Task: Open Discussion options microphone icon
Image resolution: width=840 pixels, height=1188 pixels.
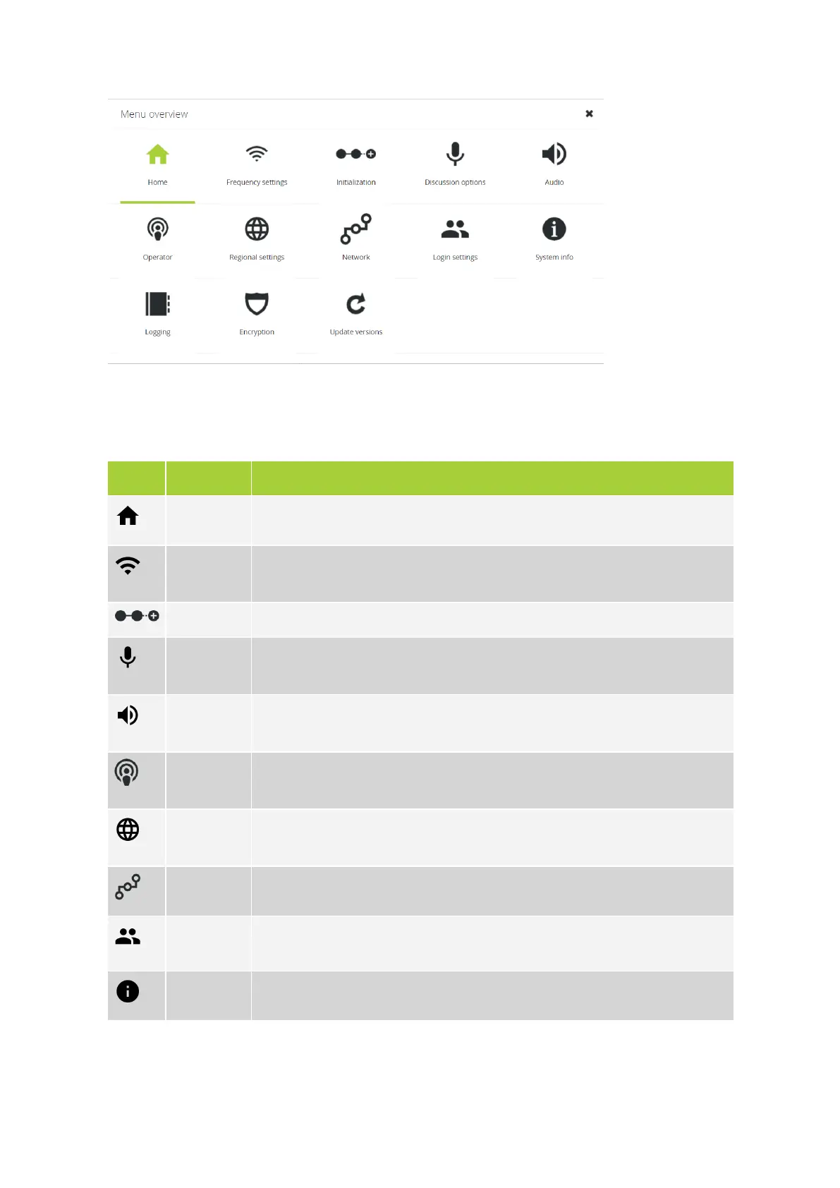Action: click(x=455, y=154)
